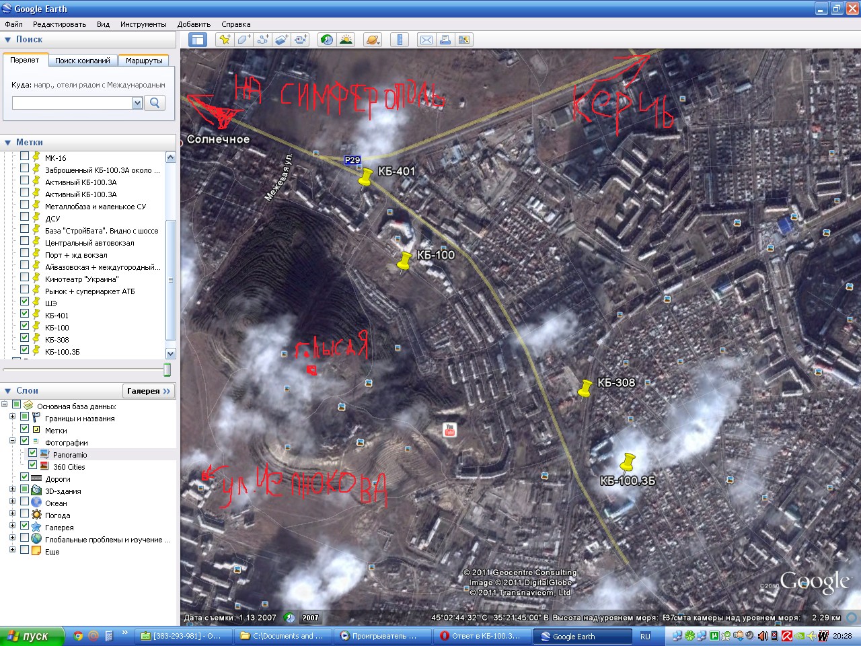Image resolution: width=861 pixels, height=646 pixels.
Task: Click the RU language indicator in taskbar
Action: [645, 636]
